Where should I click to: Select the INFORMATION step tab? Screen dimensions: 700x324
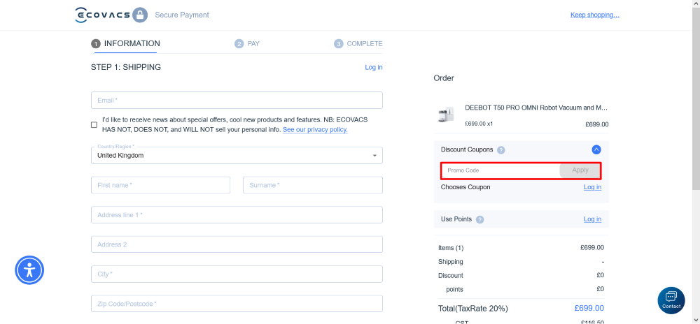click(125, 43)
